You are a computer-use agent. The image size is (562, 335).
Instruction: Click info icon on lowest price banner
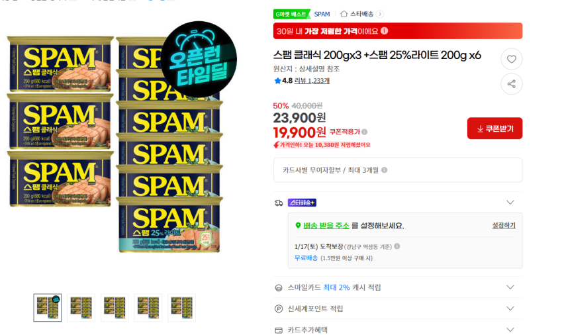pos(384,31)
